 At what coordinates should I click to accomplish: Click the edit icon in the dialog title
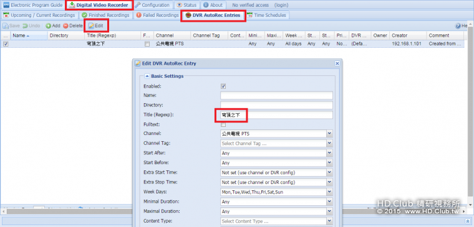pos(138,63)
